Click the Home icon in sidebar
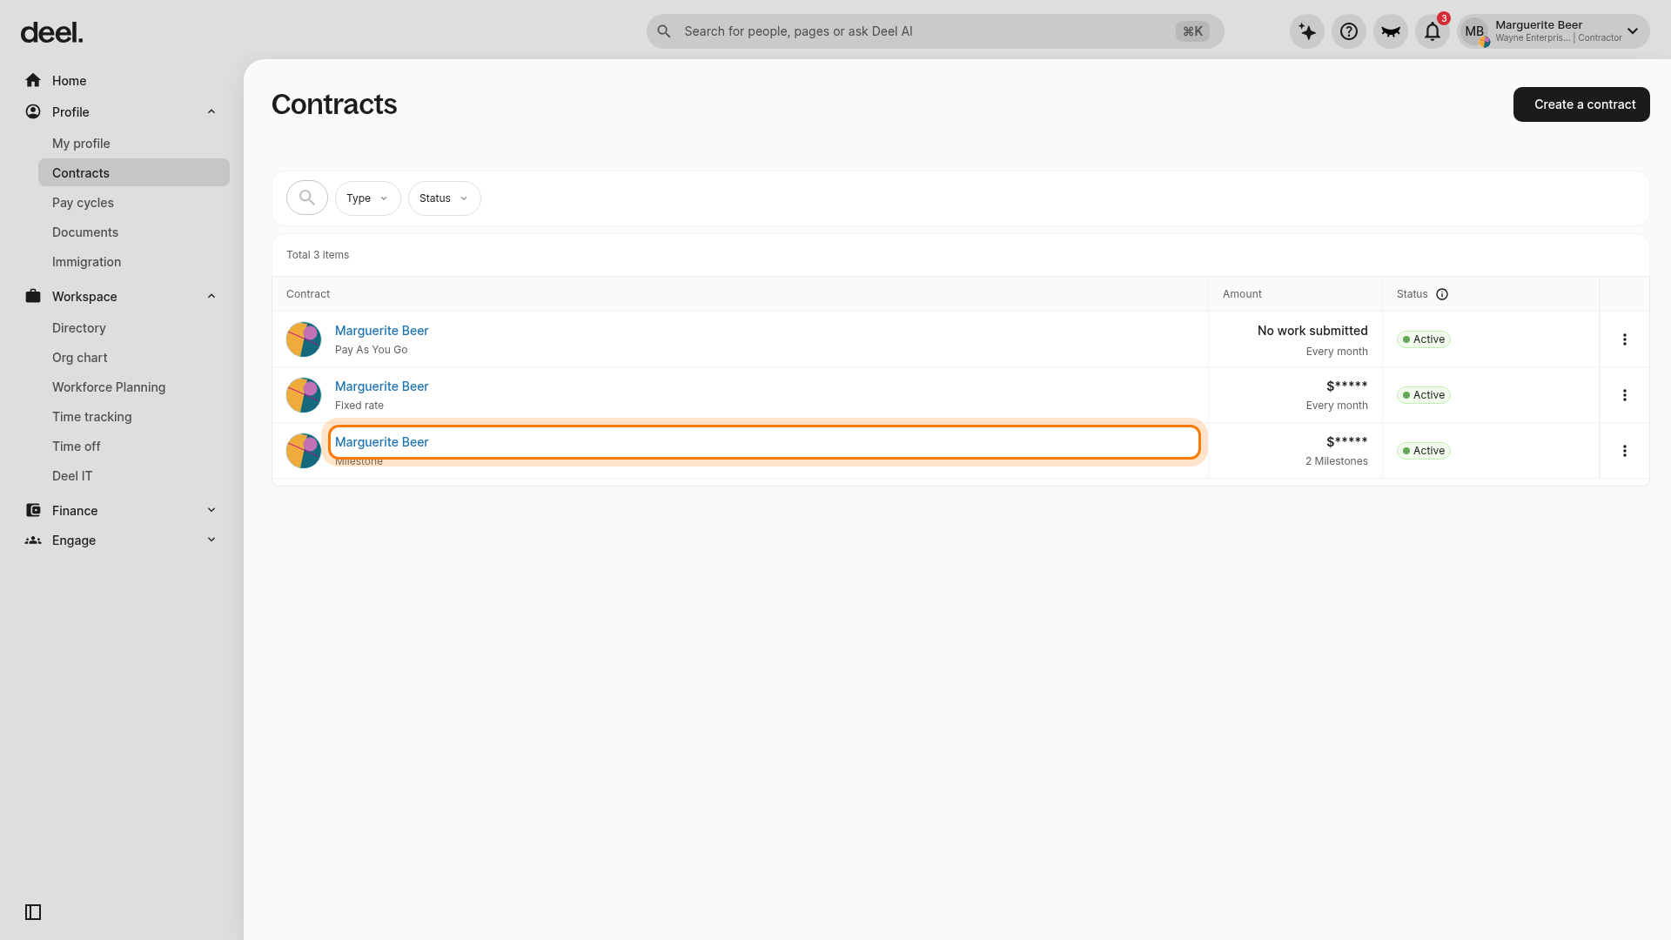Viewport: 1671px width, 940px height. (x=33, y=81)
